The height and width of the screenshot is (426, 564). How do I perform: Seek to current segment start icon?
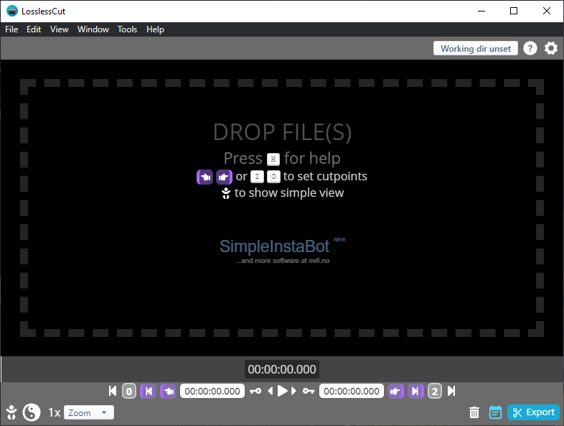pyautogui.click(x=149, y=391)
